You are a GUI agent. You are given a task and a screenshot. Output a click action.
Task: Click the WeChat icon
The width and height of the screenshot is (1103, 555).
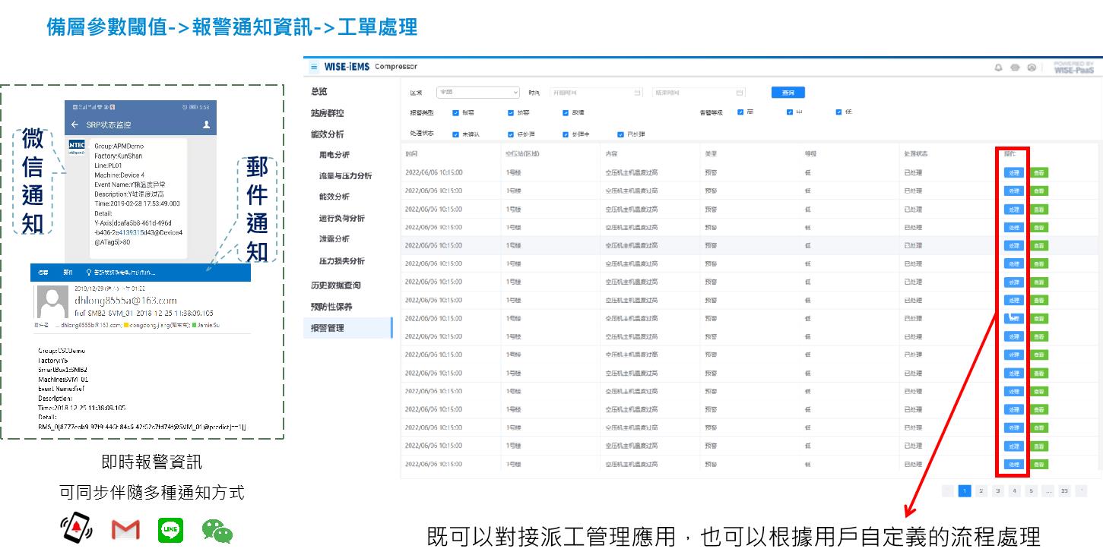(x=217, y=531)
